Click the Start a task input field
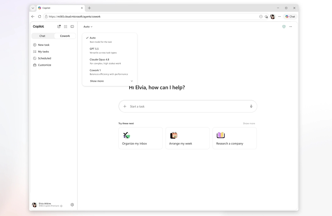Viewport: 332px width, 216px height. click(188, 106)
